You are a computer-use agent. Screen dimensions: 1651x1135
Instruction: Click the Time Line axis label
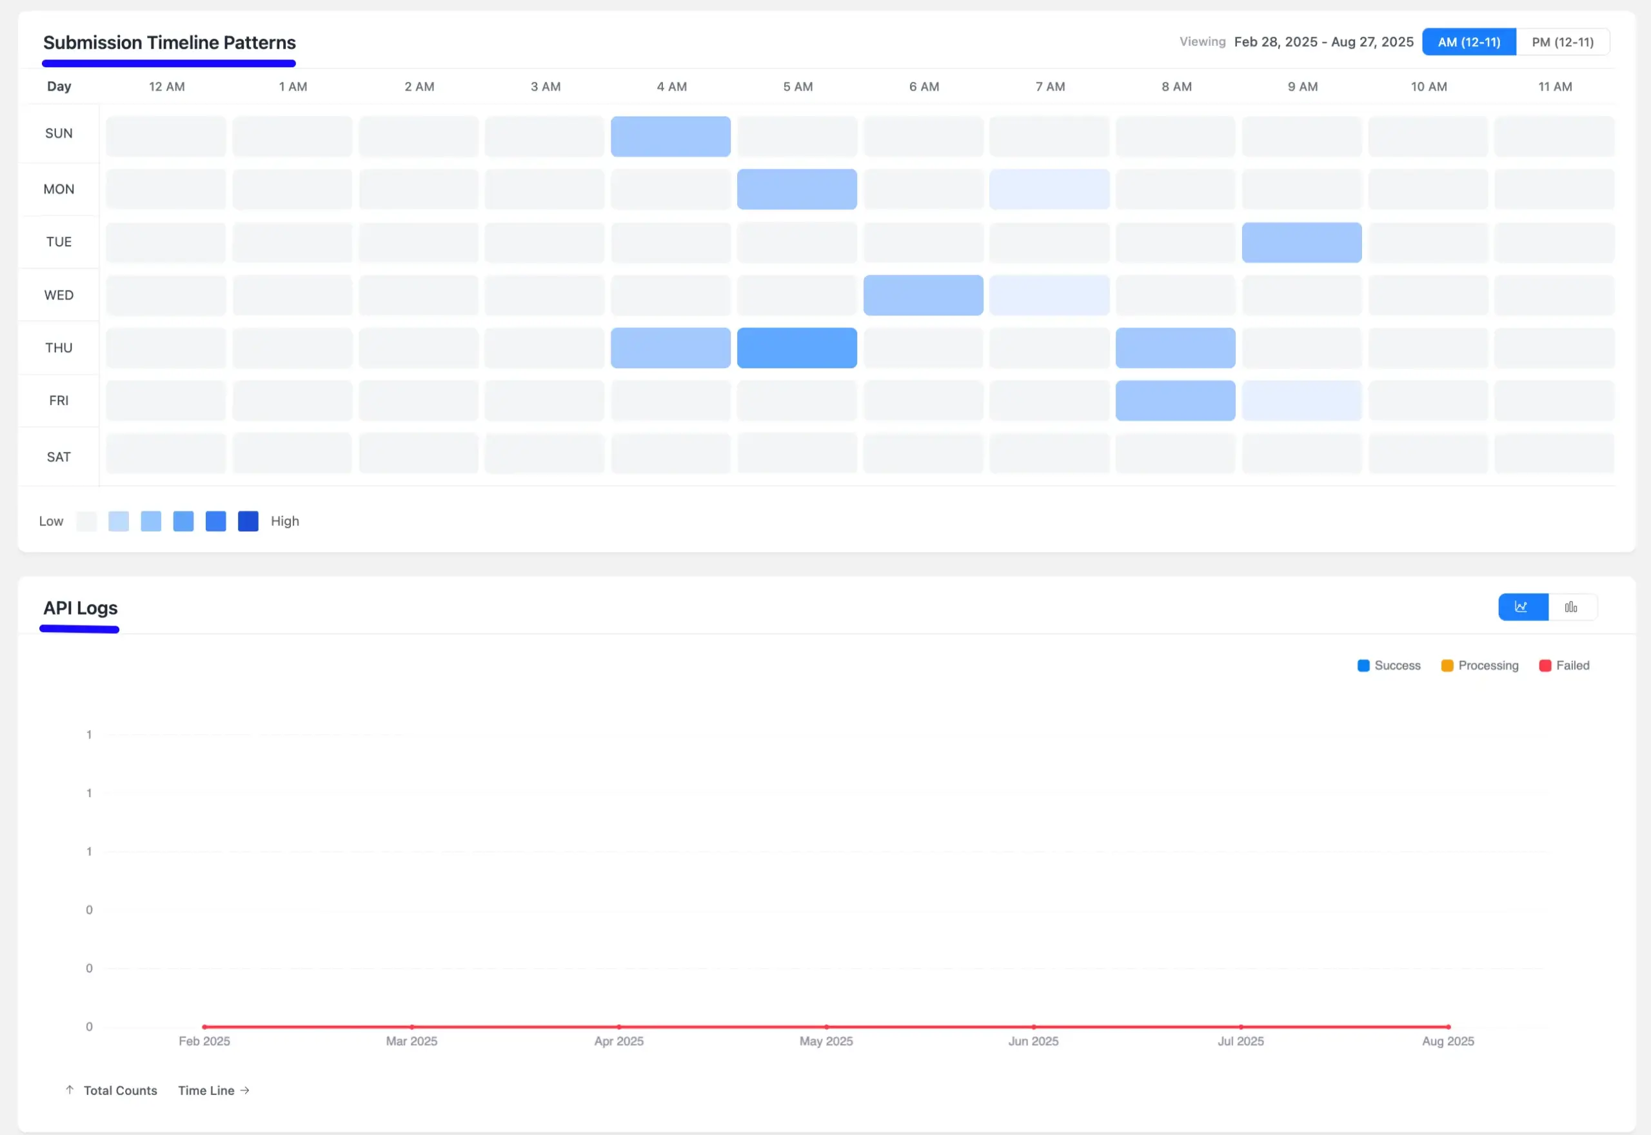pyautogui.click(x=206, y=1091)
